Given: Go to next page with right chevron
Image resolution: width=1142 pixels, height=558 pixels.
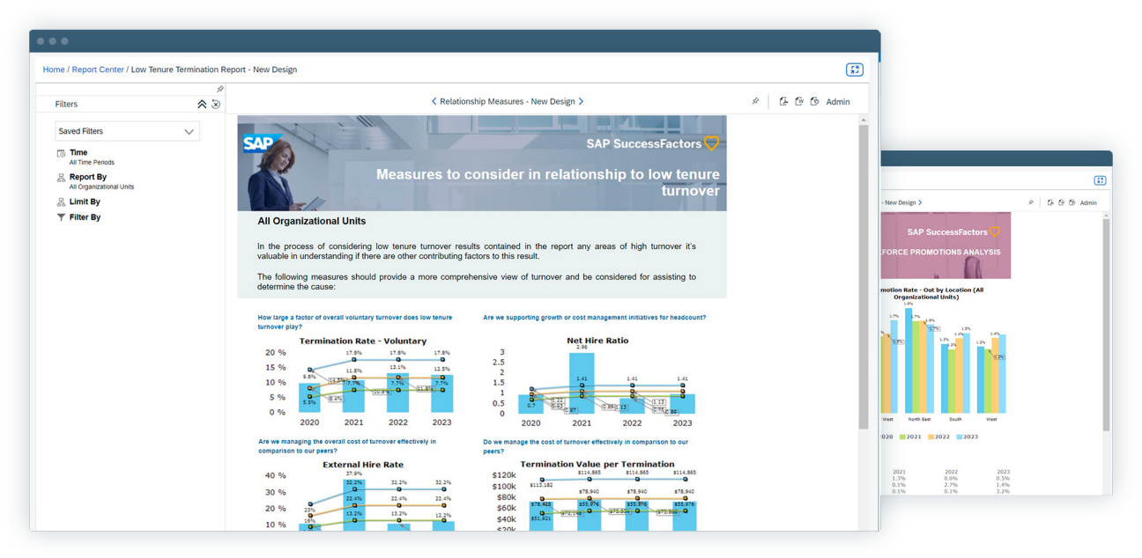Looking at the screenshot, I should click(582, 101).
